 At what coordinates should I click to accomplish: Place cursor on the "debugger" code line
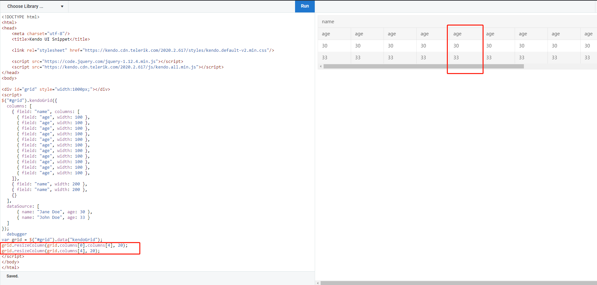click(17, 234)
